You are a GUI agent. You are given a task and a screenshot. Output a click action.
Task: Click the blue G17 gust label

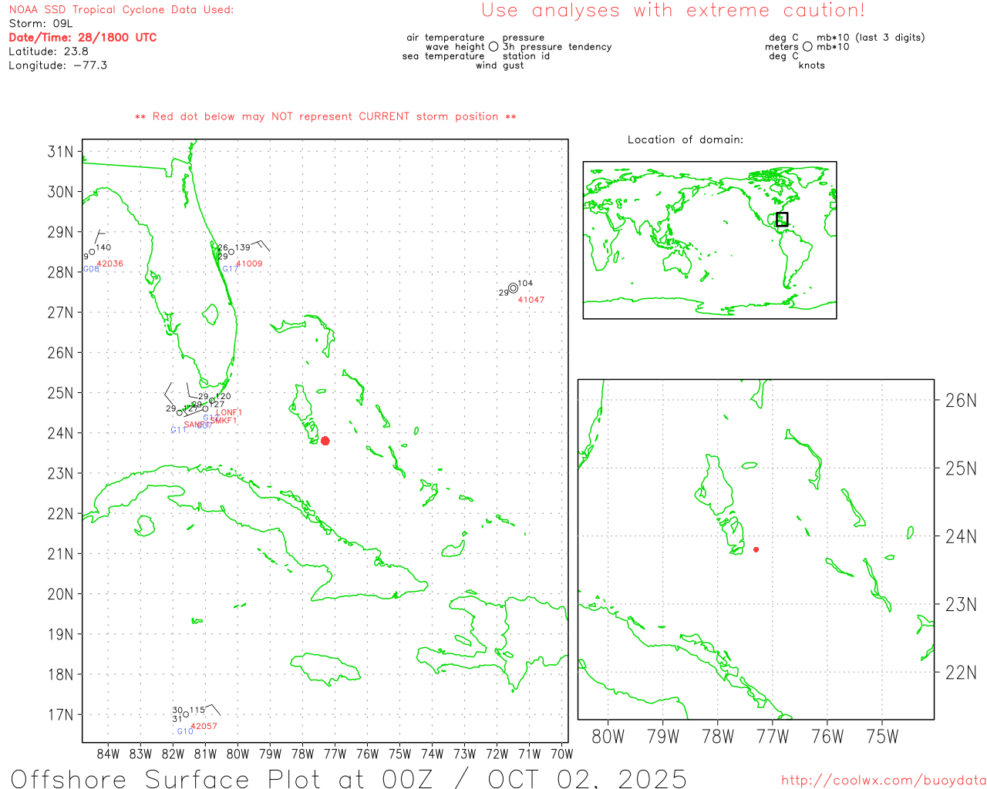coord(231,269)
